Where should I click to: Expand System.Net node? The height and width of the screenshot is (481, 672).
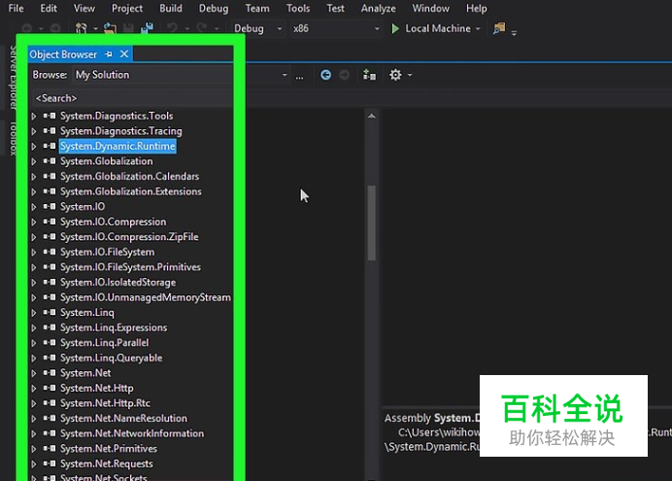click(x=34, y=373)
